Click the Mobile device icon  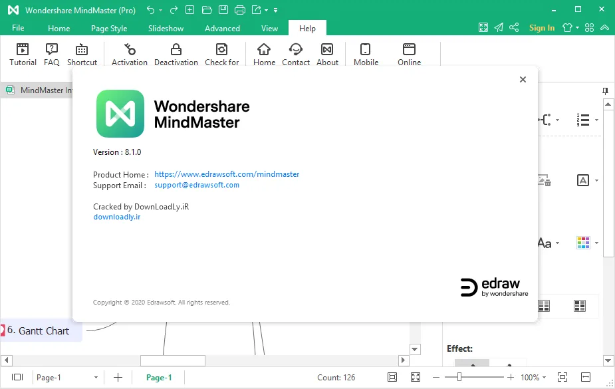click(x=366, y=49)
